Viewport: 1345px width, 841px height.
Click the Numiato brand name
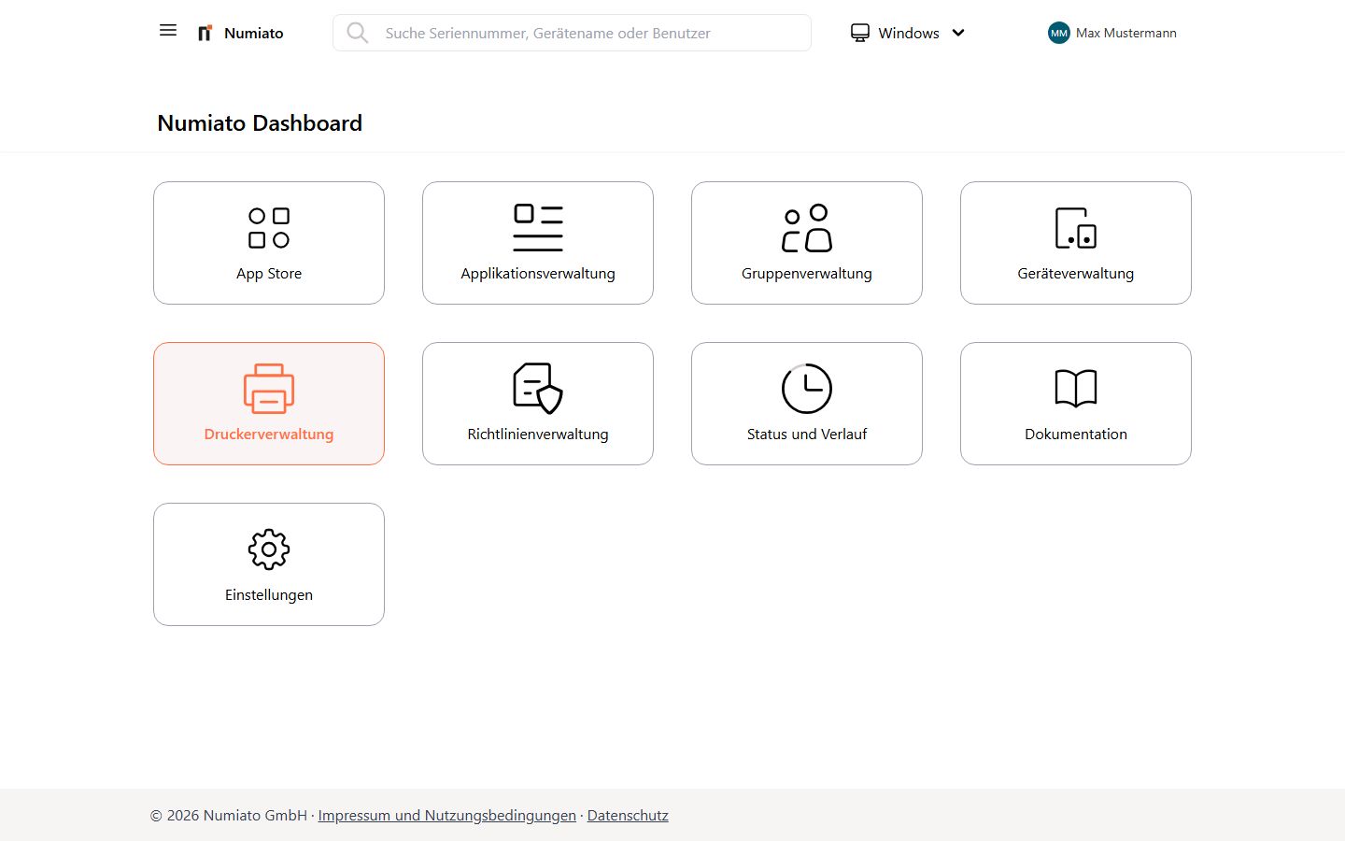click(x=253, y=33)
